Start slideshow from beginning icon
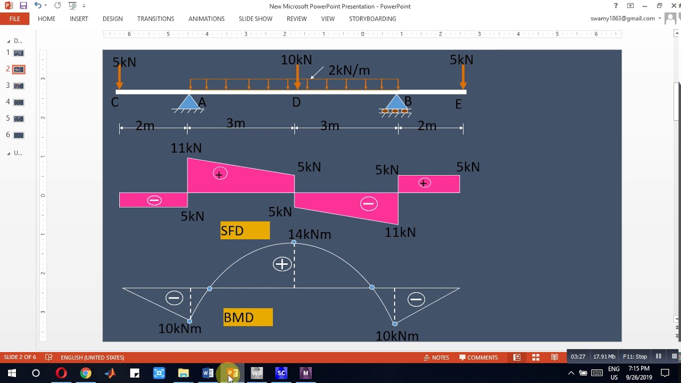The image size is (681, 383). (72, 6)
